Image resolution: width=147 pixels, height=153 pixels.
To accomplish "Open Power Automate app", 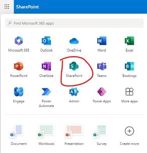I will (46, 98).
